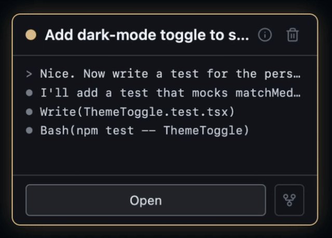Click the info circle icon

[264, 35]
